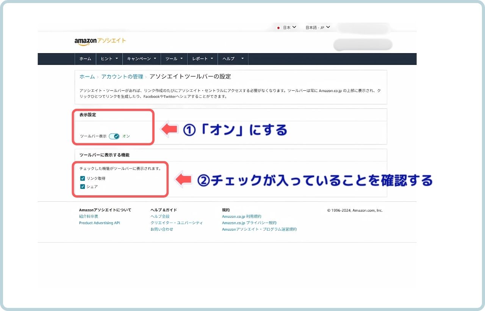Viewport: 485px width, 311px height.
Task: Open Amazon.co.jp 利用規約 link
Action: (241, 216)
